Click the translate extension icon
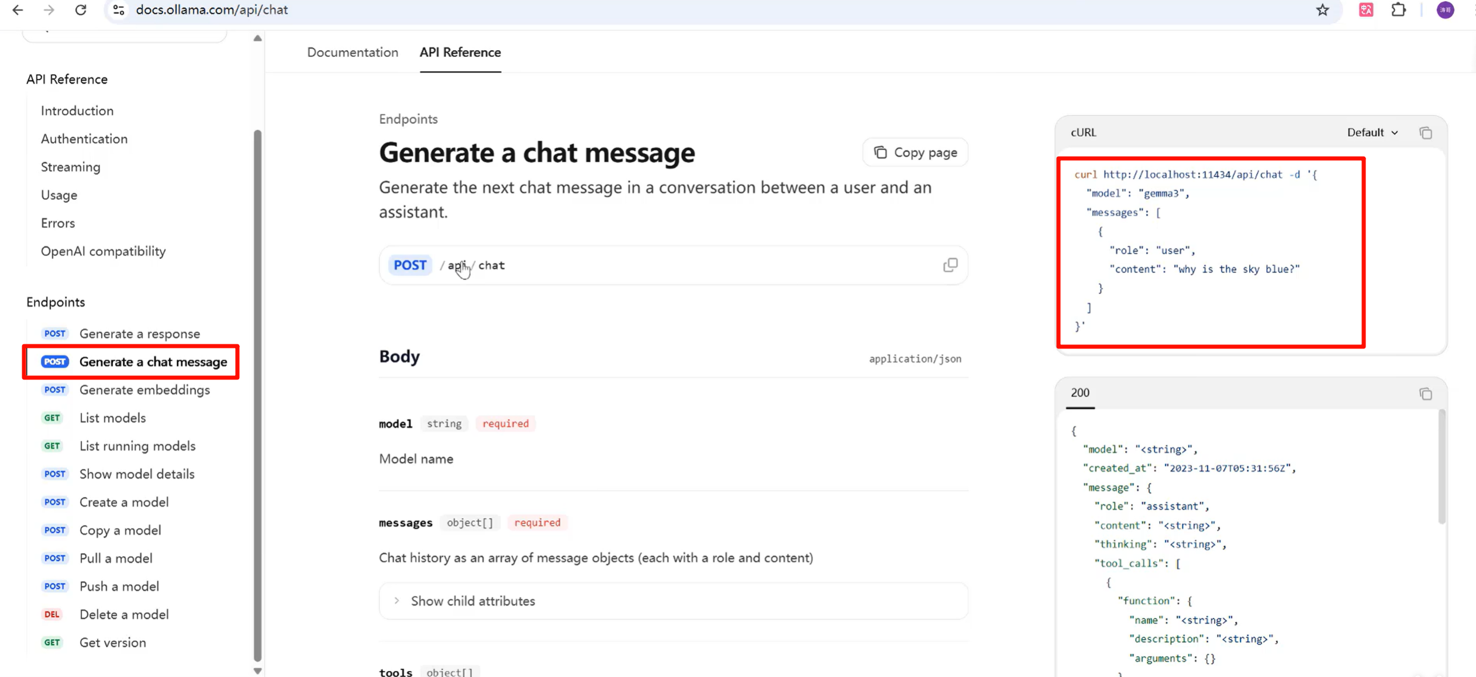 (1365, 10)
